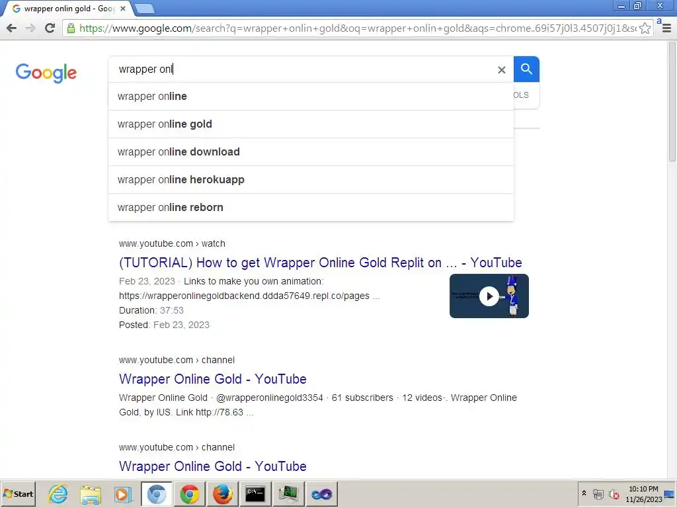
Task: Click the blue magnifier search button
Action: pos(526,69)
